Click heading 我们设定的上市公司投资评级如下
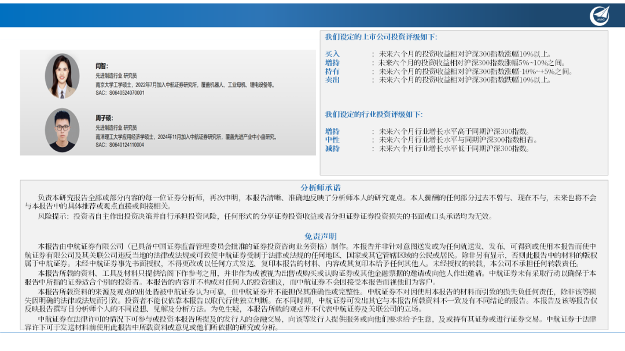 [x=381, y=37]
